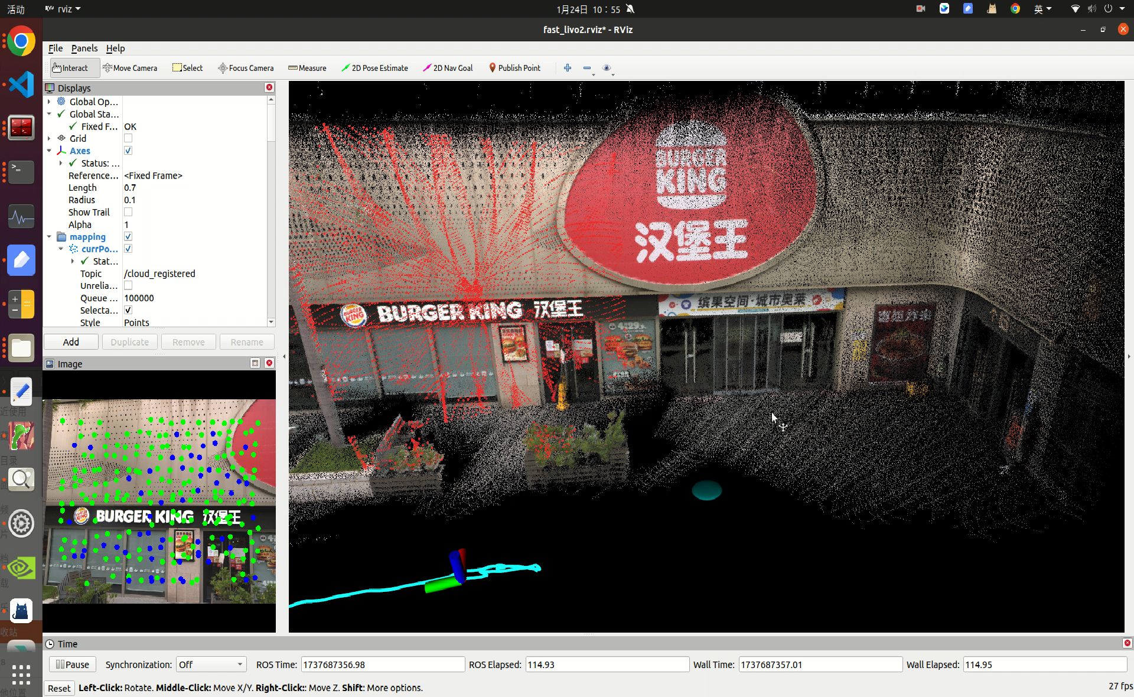Viewport: 1134px width, 697px height.
Task: Click the Displays panel vertical scrollbar
Action: 271,124
